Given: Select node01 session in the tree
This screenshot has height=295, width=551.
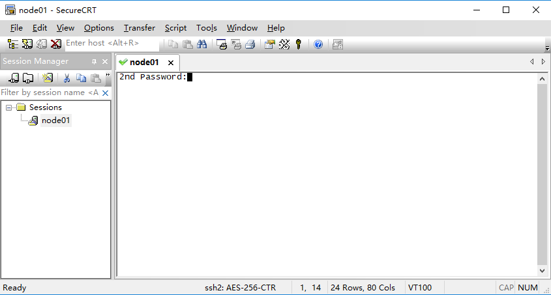Looking at the screenshot, I should (x=55, y=120).
